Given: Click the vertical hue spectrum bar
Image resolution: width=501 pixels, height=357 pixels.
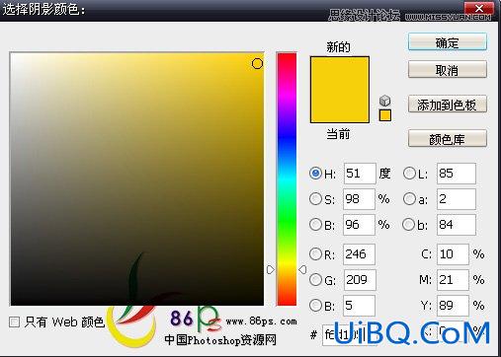Looking at the screenshot, I should (287, 178).
